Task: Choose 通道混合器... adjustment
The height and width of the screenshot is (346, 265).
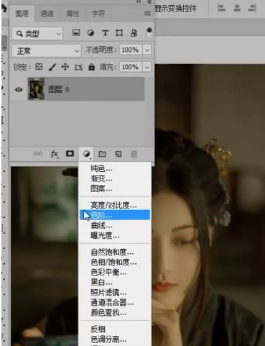Action: click(115, 303)
